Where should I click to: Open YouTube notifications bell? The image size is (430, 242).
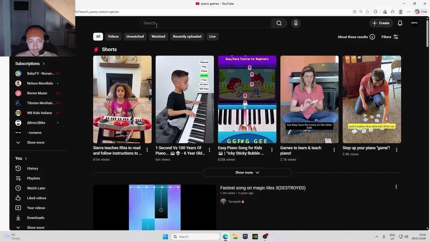(400, 23)
